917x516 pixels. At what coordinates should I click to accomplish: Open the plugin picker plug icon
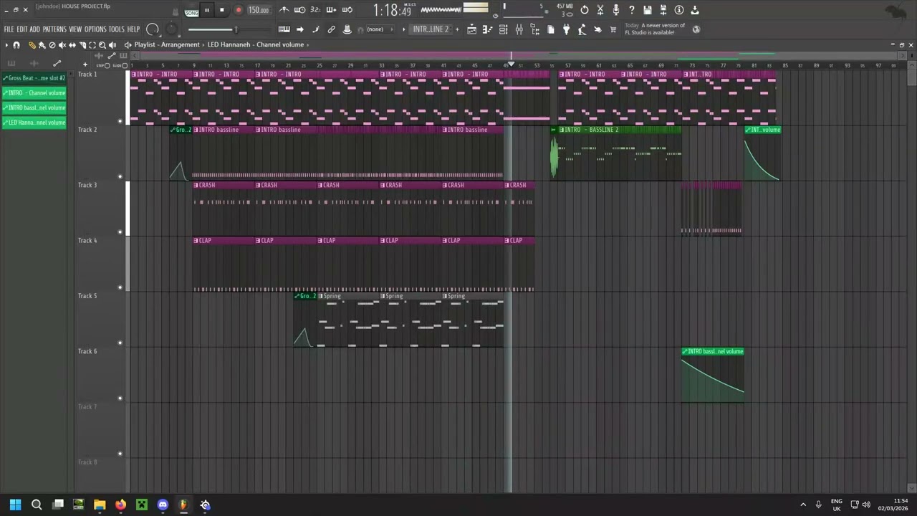point(566,29)
